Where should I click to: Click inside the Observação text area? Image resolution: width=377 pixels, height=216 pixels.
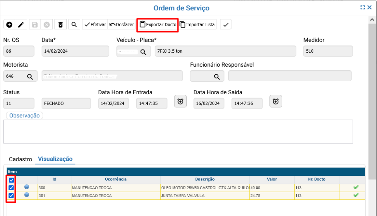point(178,131)
